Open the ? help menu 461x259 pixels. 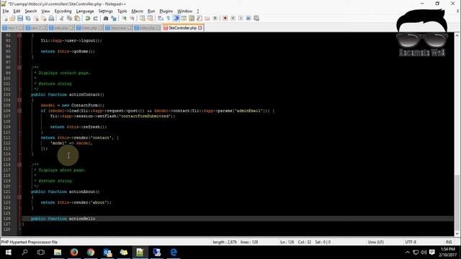tap(198, 12)
